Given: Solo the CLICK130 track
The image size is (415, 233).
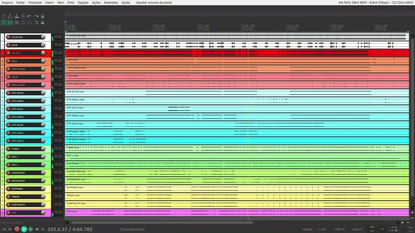Looking at the screenshot, I should [x=60, y=37].
